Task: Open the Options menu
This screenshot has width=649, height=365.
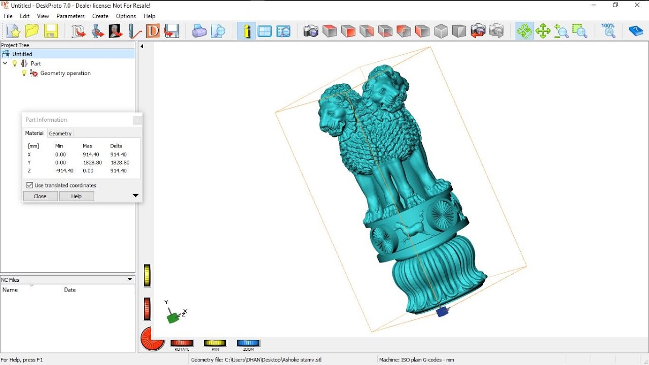Action: click(x=126, y=16)
